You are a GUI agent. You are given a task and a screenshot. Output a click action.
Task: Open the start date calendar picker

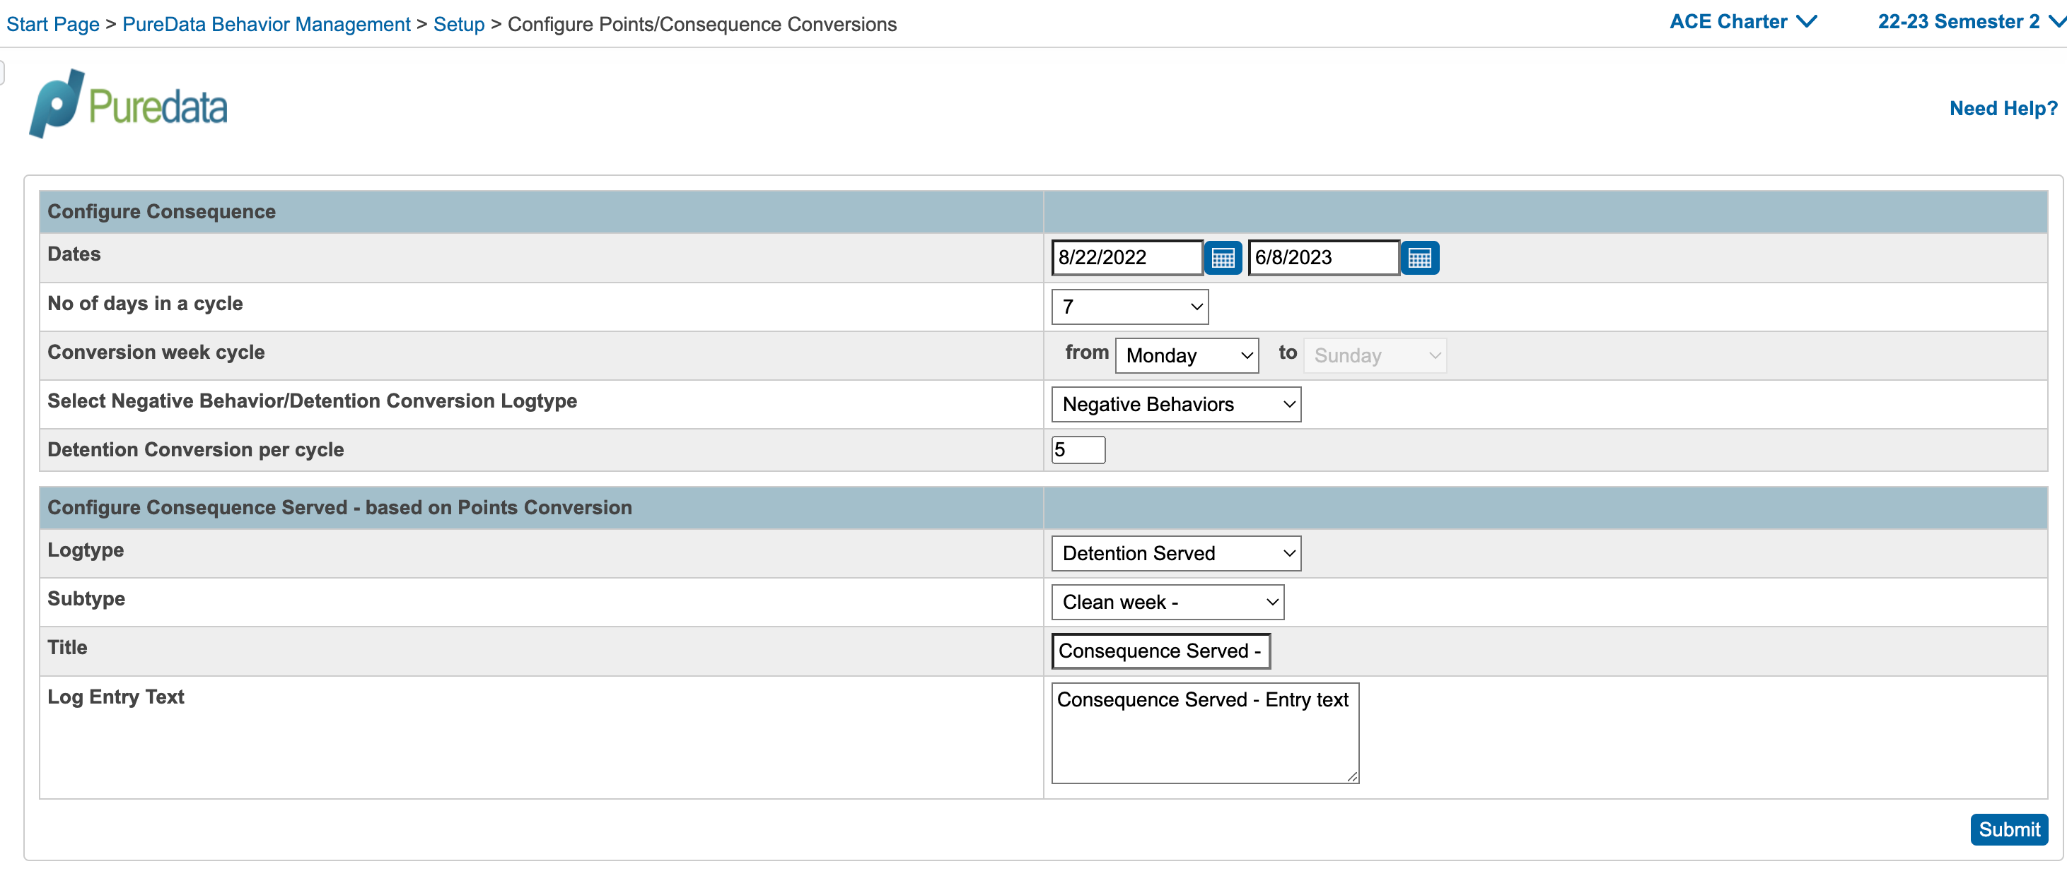[x=1223, y=257]
